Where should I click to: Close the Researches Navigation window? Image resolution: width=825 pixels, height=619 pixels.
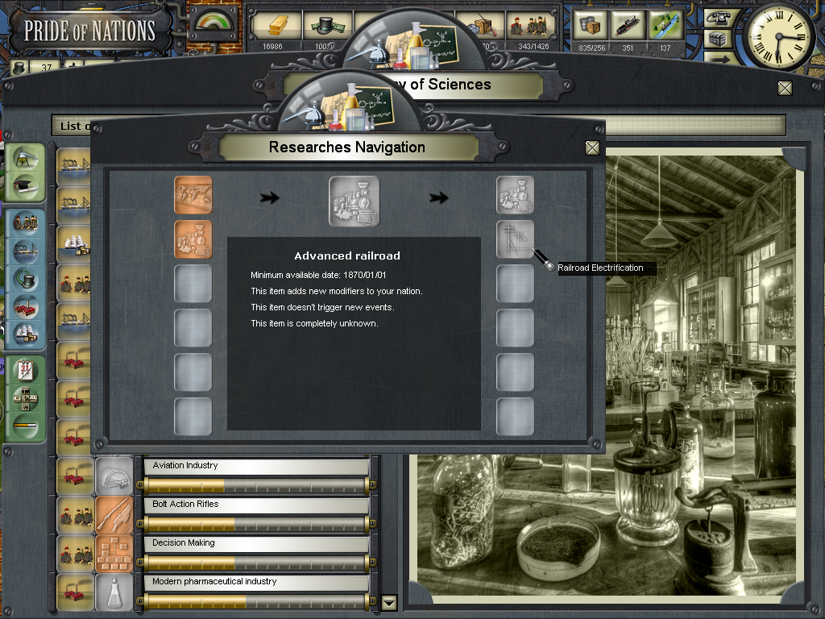tap(592, 147)
